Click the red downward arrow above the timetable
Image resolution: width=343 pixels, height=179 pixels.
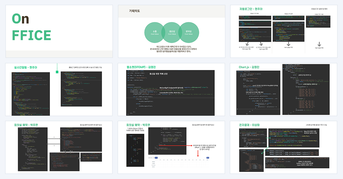(x=198, y=153)
